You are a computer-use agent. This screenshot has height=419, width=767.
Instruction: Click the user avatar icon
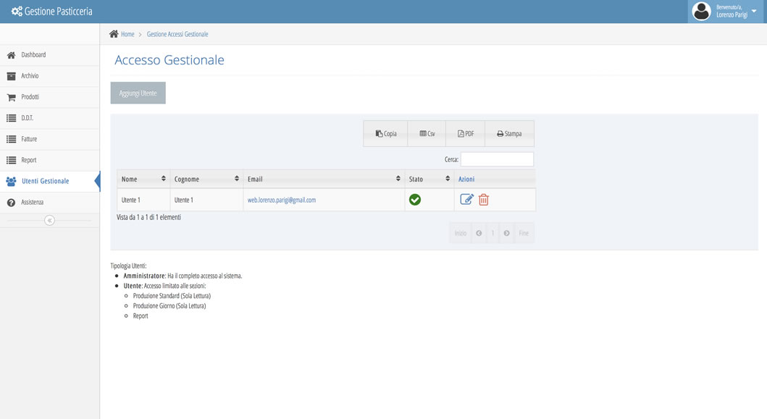tap(701, 12)
